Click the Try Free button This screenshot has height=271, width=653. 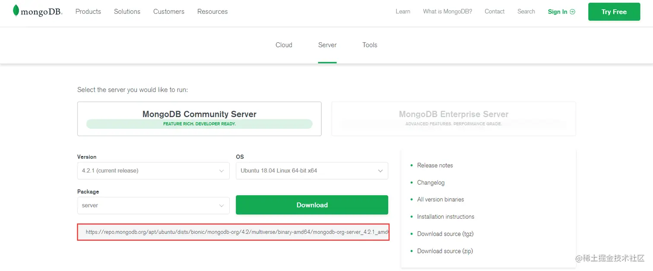pos(614,12)
